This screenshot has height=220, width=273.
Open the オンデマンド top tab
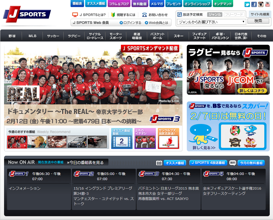pos(223,4)
